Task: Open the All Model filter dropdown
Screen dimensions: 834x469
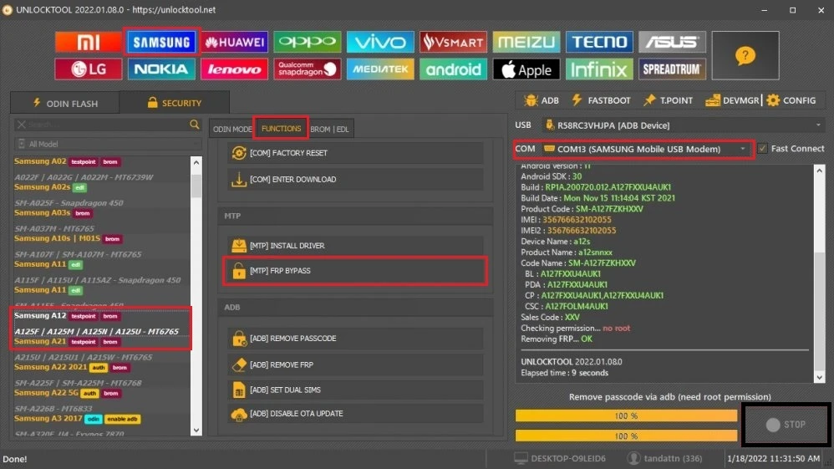Action: point(108,144)
